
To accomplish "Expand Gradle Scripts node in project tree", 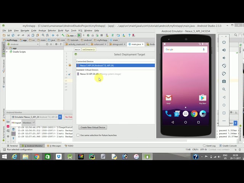I will click(7, 52).
